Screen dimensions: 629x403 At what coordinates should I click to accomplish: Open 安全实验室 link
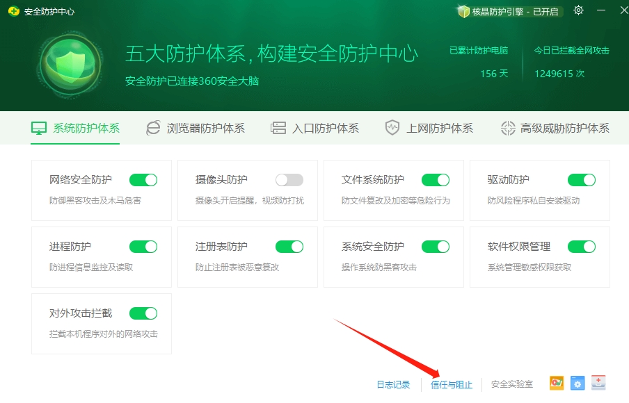click(x=512, y=384)
